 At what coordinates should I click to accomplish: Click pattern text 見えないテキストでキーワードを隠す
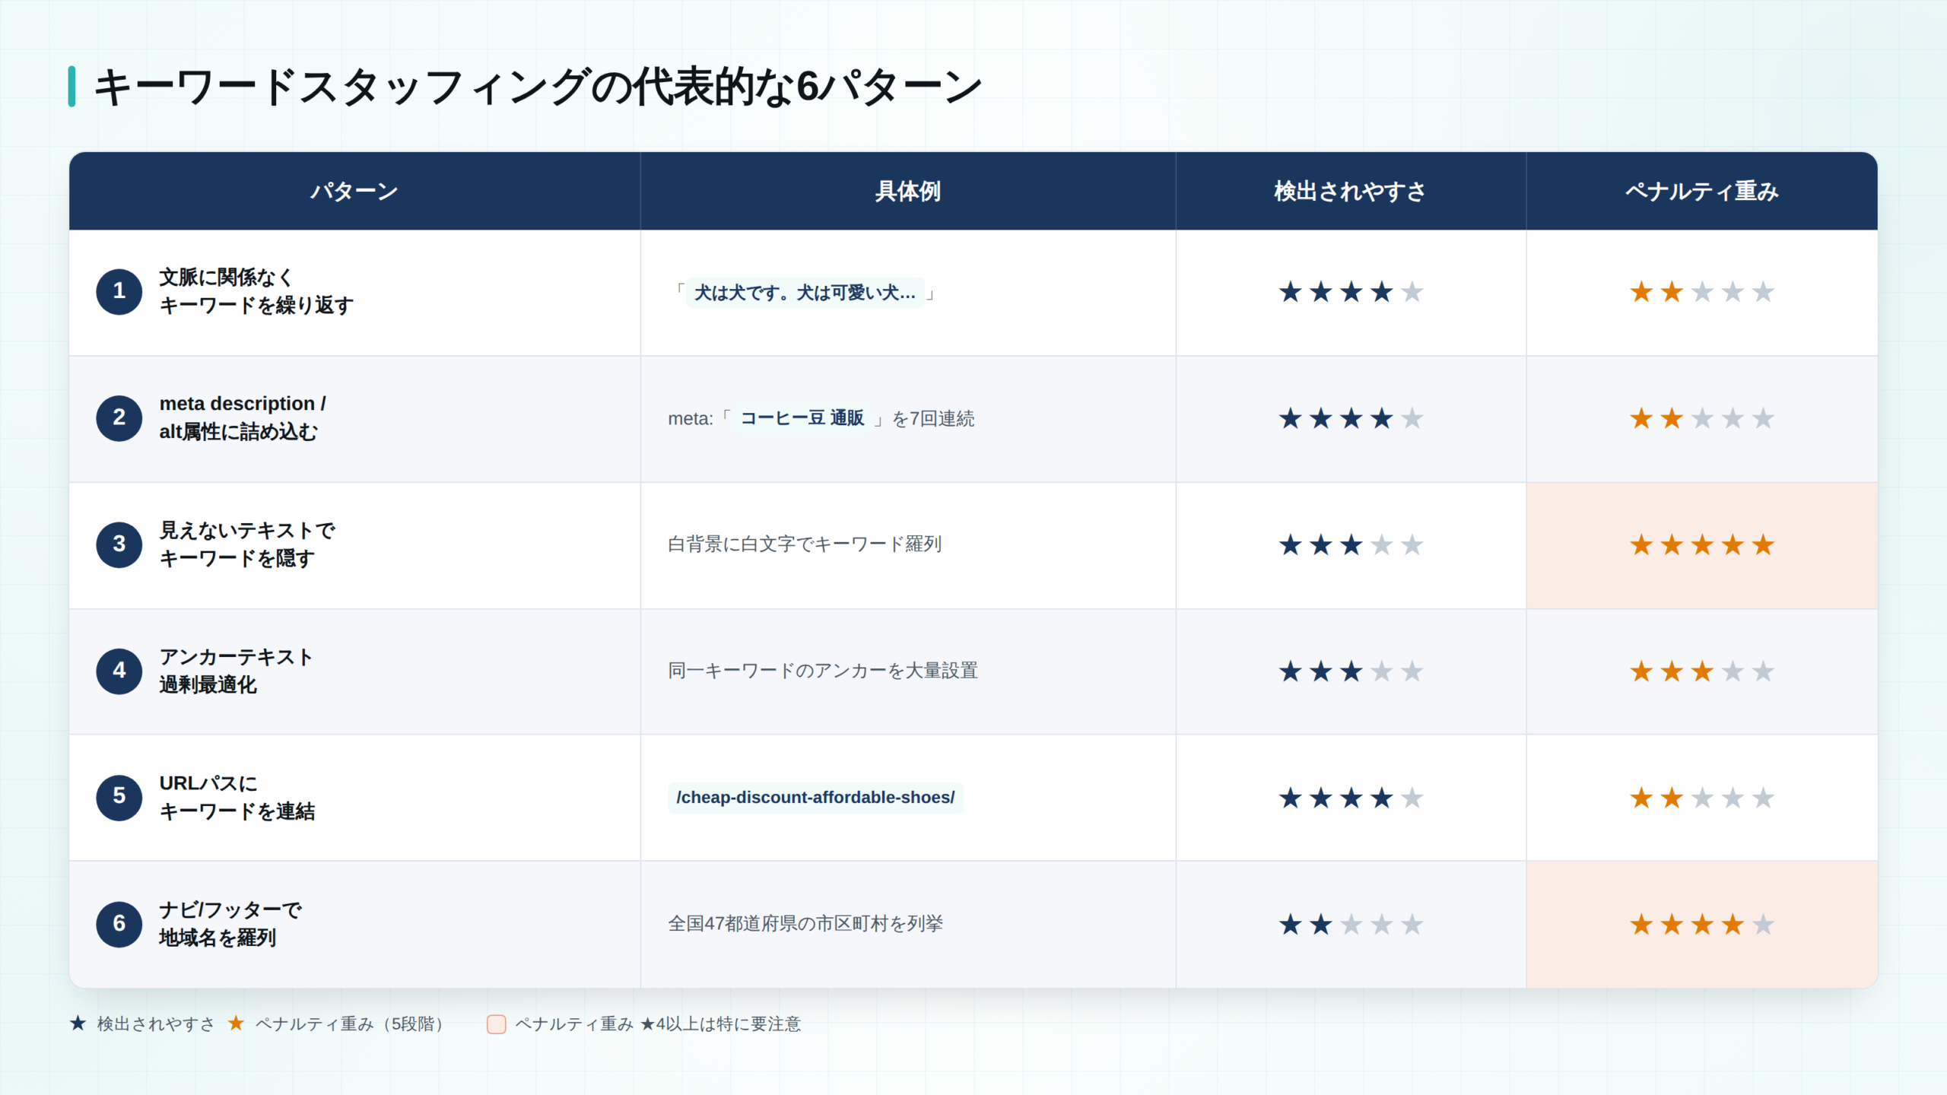pyautogui.click(x=247, y=544)
